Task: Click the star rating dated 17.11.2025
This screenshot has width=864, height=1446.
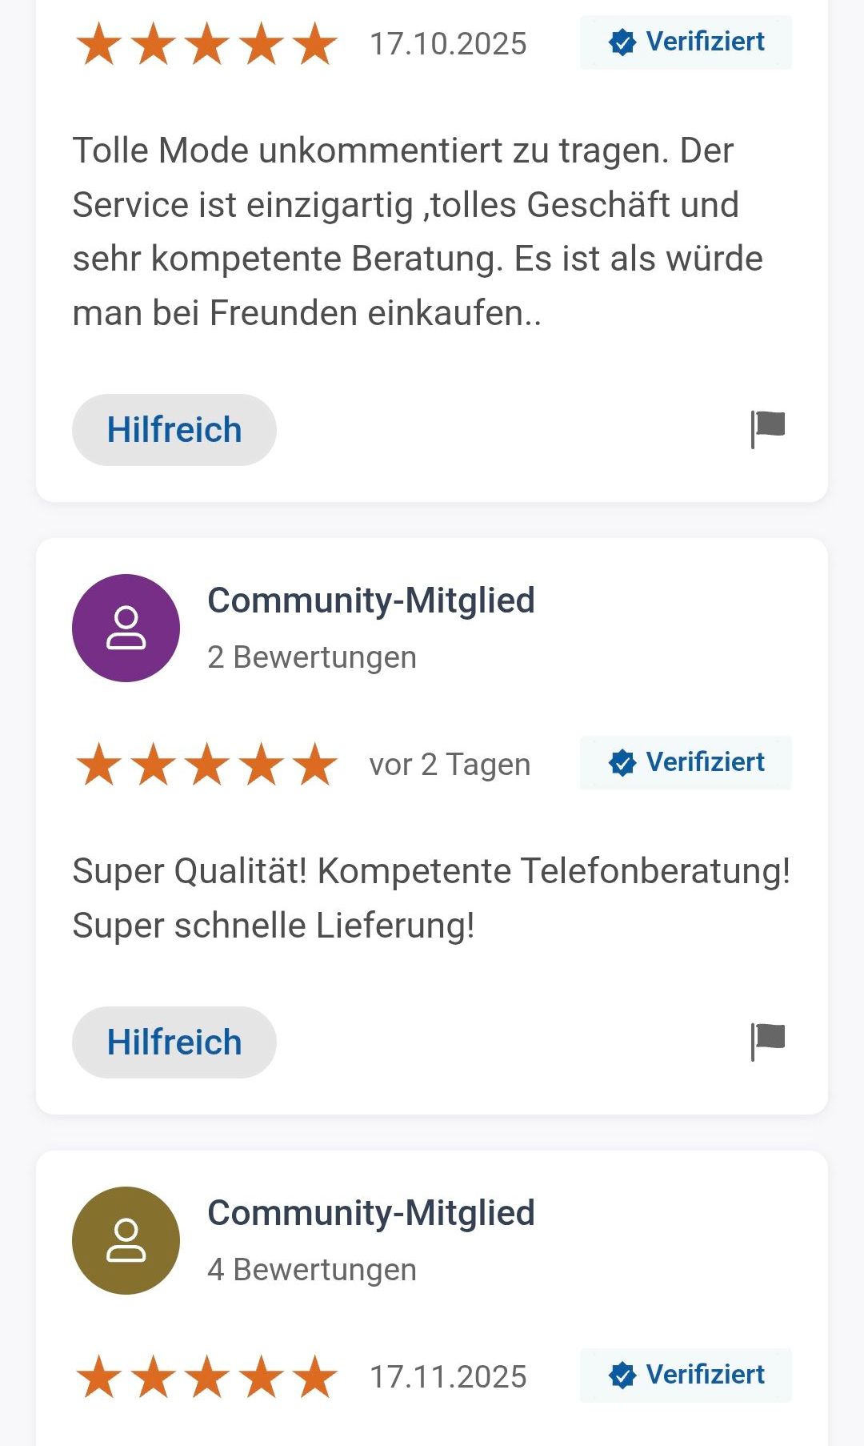Action: pos(207,1376)
